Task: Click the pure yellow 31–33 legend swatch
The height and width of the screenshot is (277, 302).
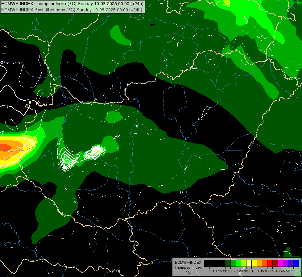Action: [254, 263]
